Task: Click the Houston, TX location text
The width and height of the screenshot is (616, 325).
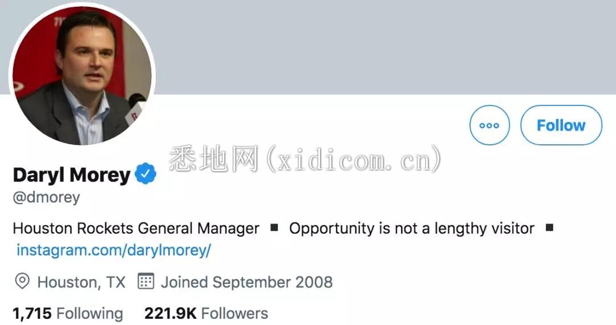Action: pos(82,282)
